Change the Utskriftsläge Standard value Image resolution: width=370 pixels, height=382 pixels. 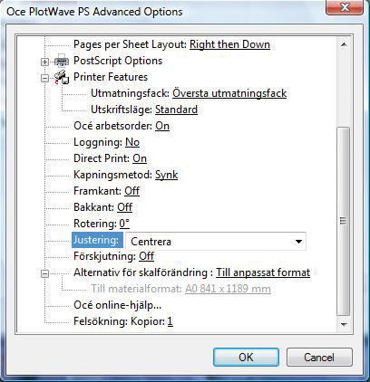176,110
